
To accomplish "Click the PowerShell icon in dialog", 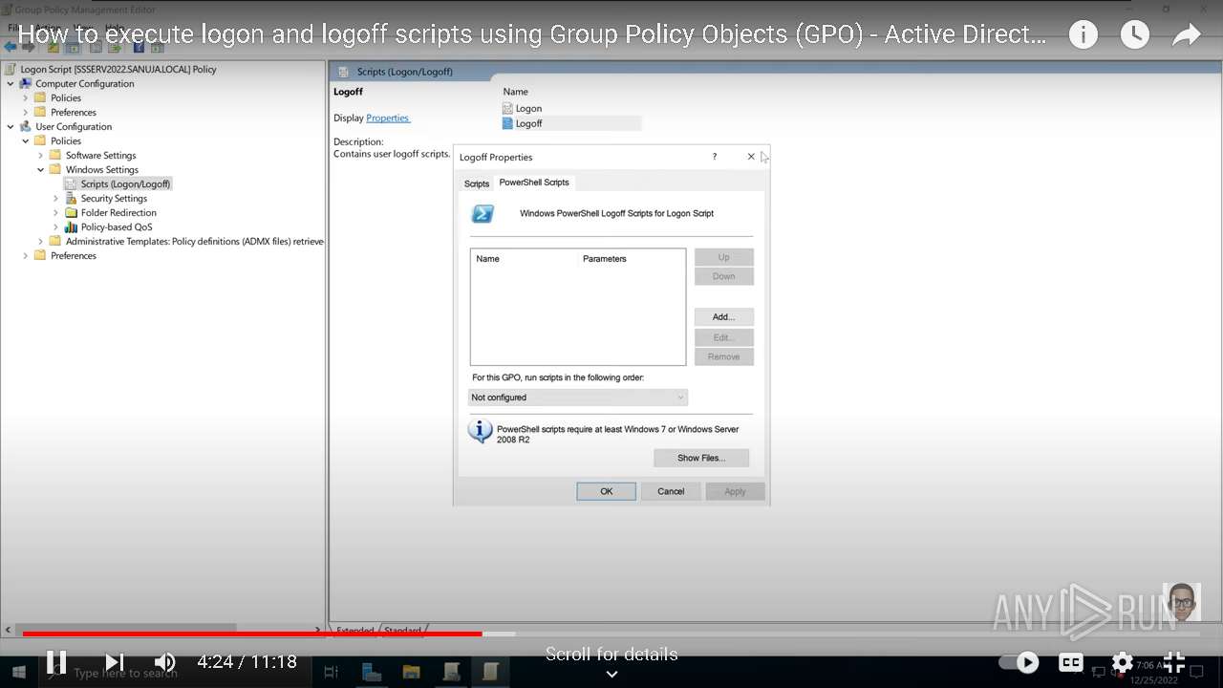I will (483, 214).
